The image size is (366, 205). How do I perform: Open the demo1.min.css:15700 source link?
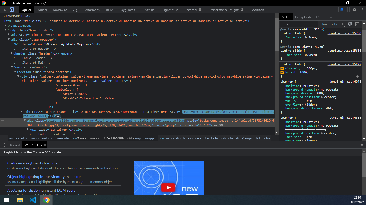click(x=344, y=33)
